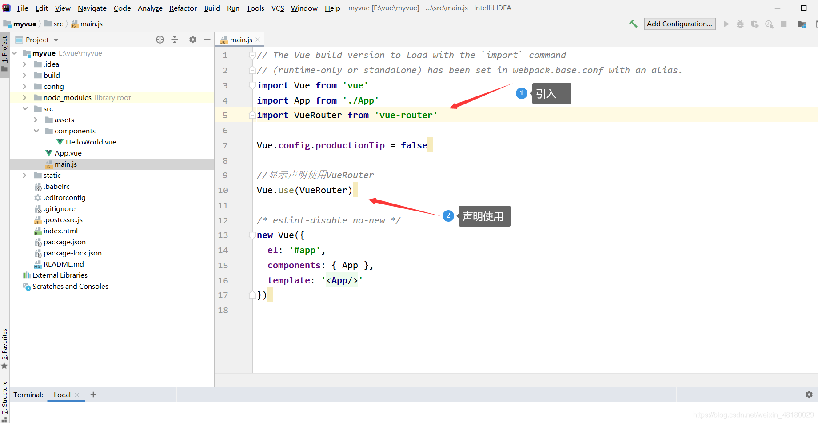
Task: Open the VCS menu
Action: point(278,8)
